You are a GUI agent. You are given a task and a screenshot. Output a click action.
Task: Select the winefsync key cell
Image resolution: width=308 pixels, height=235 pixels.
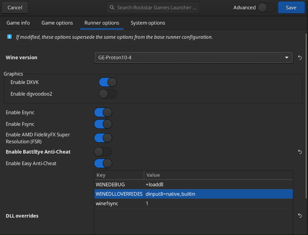coord(119,204)
